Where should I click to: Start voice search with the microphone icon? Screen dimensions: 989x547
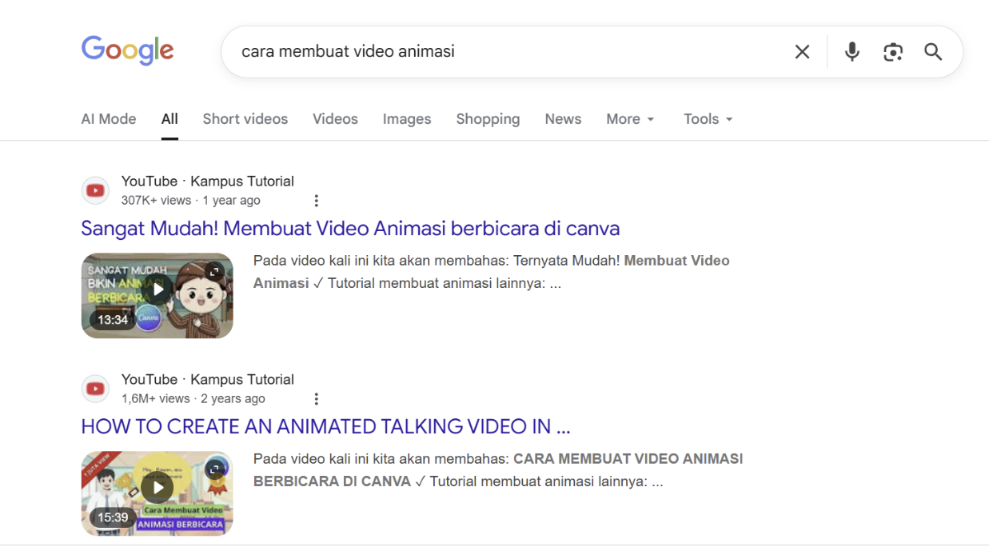(x=852, y=52)
